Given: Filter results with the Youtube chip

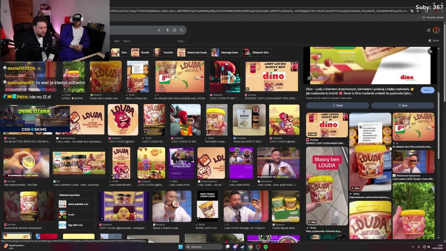Looking at the screenshot, I should click(164, 52).
